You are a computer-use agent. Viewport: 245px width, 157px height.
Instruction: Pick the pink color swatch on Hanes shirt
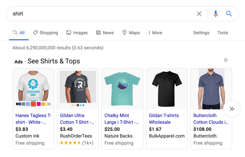(x=39, y=104)
